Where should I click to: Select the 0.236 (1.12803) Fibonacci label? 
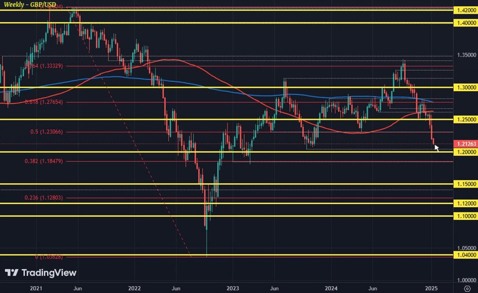tap(44, 198)
